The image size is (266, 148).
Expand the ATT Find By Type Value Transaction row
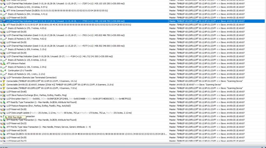tap(1, 127)
